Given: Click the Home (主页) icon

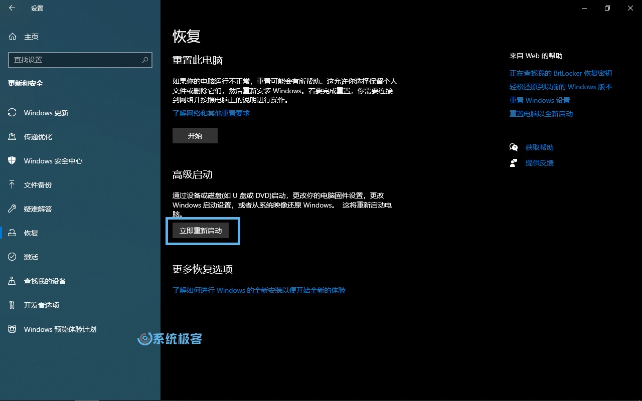Looking at the screenshot, I should coord(13,37).
